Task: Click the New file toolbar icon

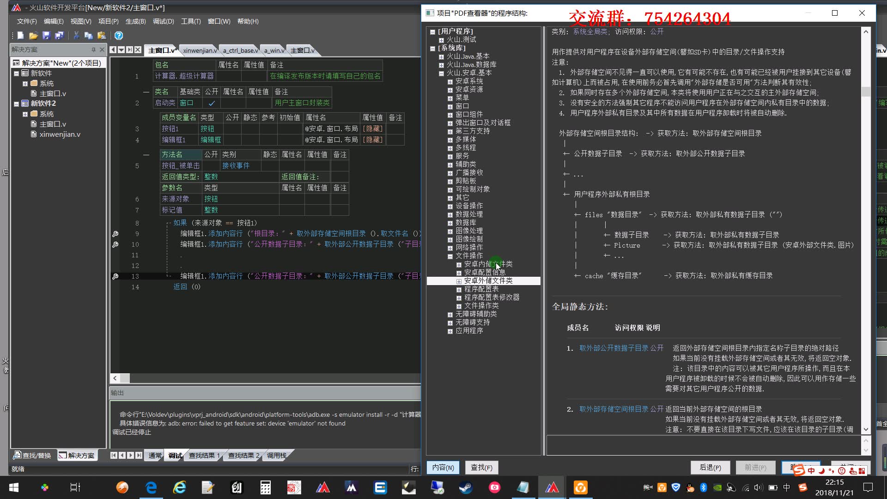Action: click(20, 36)
